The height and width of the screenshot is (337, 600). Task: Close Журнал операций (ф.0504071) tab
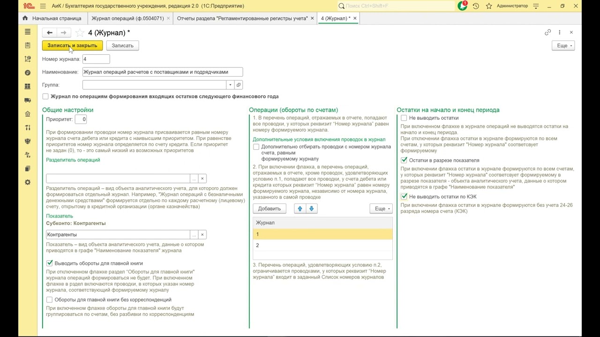(x=168, y=18)
